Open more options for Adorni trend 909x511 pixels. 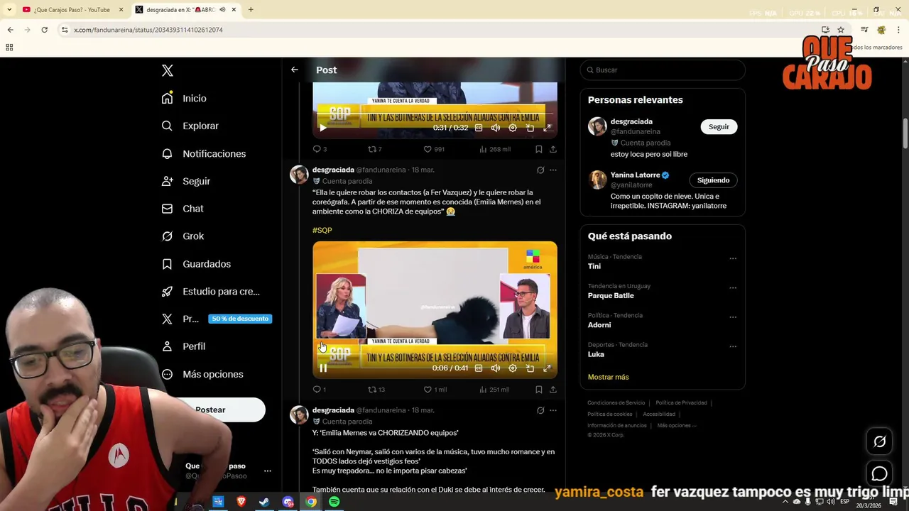733,317
